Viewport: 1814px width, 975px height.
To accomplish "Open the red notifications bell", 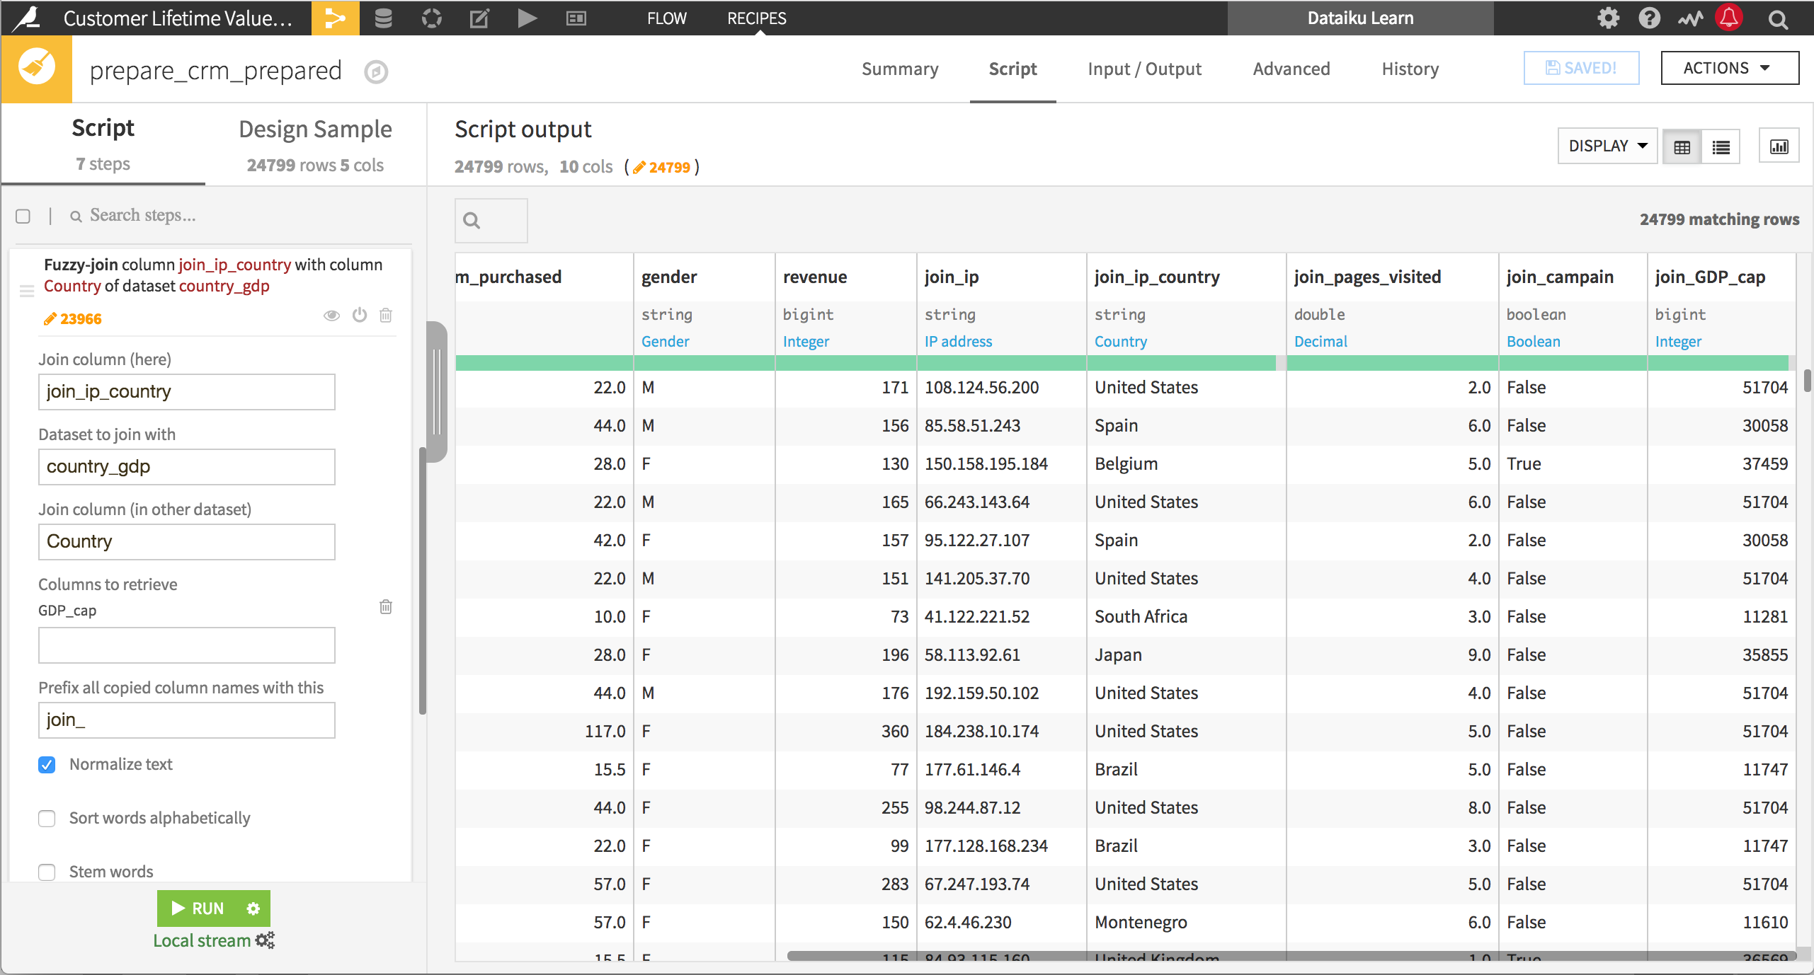I will 1729,18.
